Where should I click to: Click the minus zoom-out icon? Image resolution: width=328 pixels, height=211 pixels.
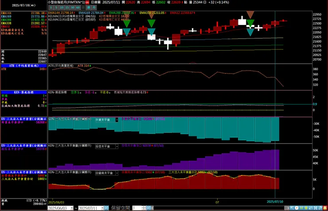[x=301, y=208]
